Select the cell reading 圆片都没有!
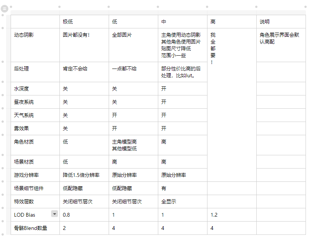 (x=84, y=45)
